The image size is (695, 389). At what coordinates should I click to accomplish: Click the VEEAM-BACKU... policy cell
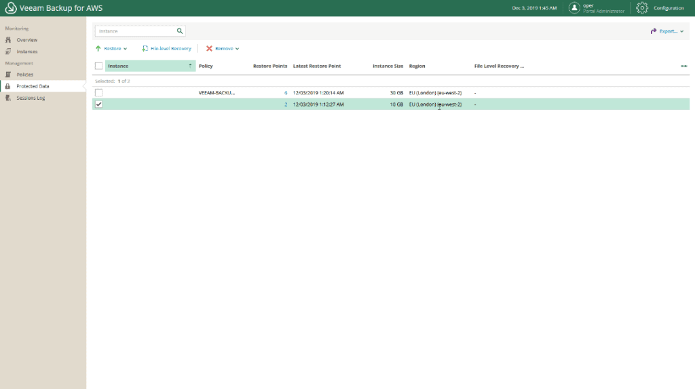point(217,93)
